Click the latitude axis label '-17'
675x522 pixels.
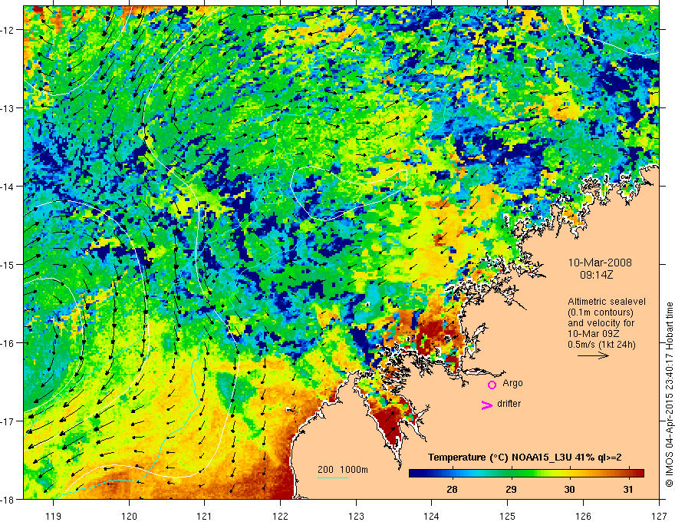[x=8, y=421]
